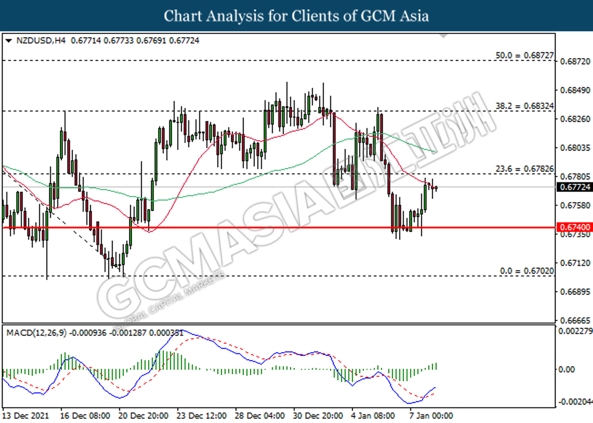Click the 16 Dec 08:00 date label
The width and height of the screenshot is (593, 423).
point(85,416)
